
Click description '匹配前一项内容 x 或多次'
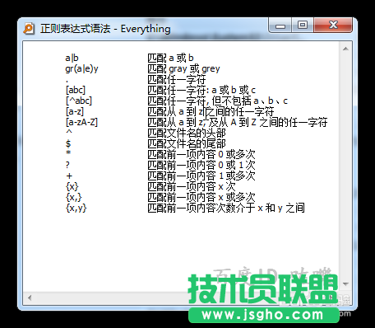(201, 197)
